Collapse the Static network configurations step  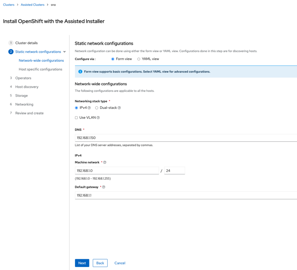click(64, 52)
